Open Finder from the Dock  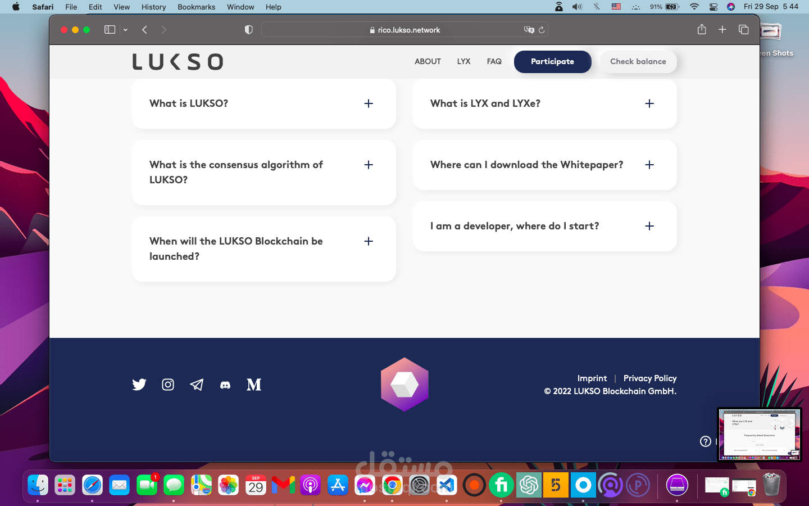click(38, 485)
